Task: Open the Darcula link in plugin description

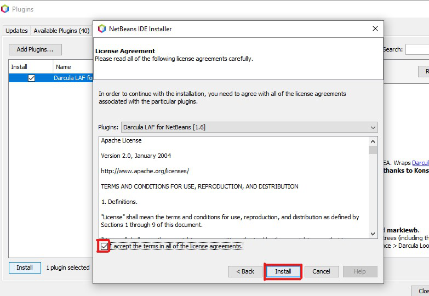Action: click(x=420, y=163)
